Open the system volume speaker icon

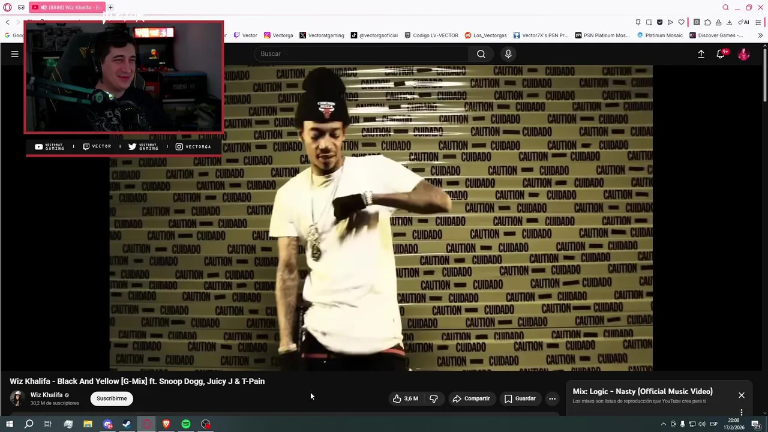point(702,424)
